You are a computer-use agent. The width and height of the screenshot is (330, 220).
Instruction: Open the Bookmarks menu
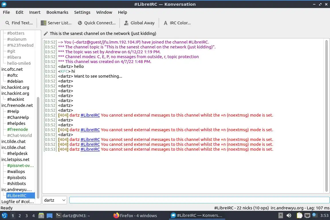coord(57,12)
